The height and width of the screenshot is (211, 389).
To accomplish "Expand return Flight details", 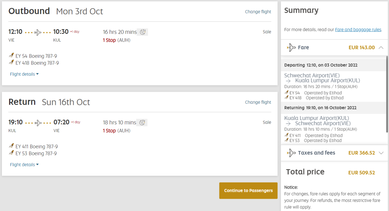I will pos(24,165).
